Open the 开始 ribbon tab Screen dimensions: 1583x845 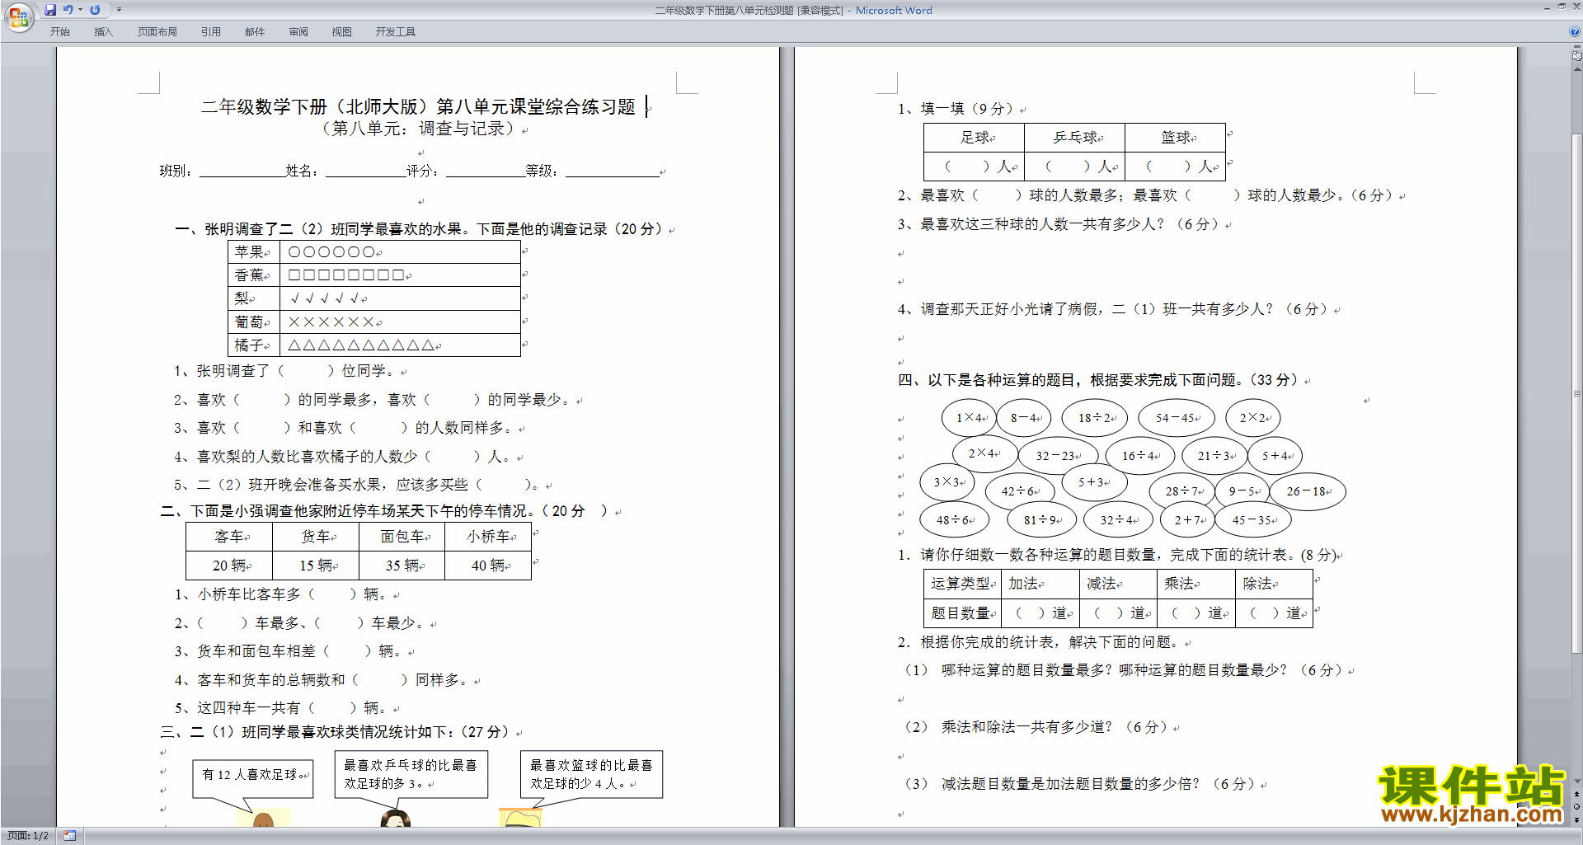[59, 32]
